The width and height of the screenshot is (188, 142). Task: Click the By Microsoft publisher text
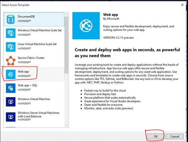click(111, 19)
